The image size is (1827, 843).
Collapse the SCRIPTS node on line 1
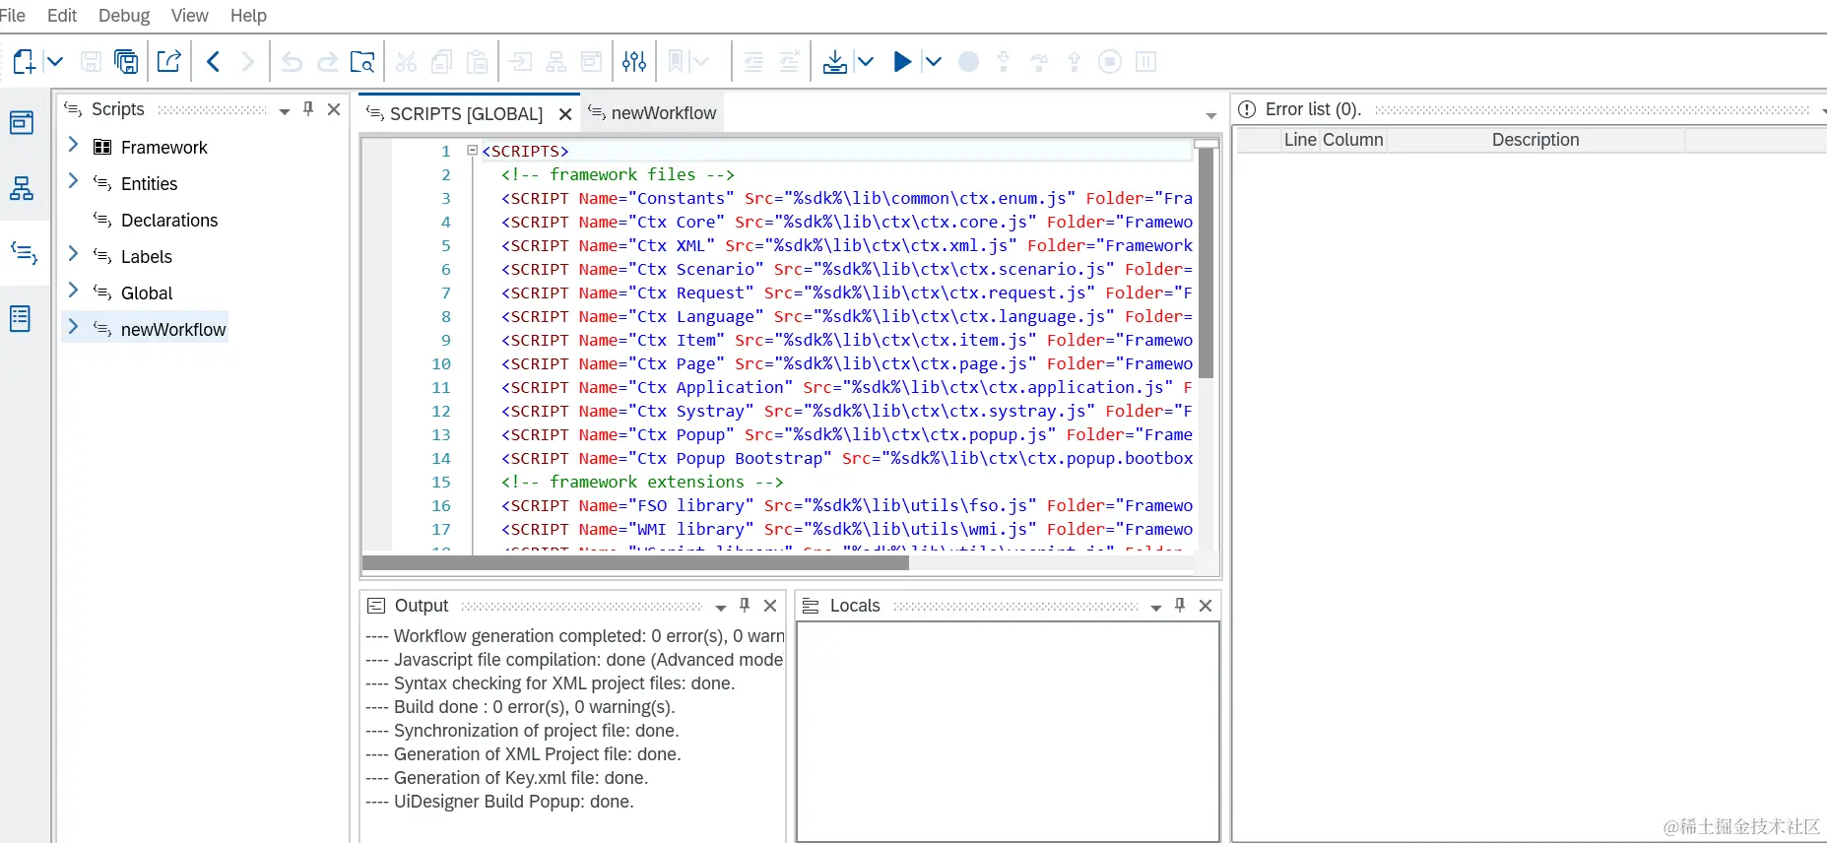coord(472,151)
